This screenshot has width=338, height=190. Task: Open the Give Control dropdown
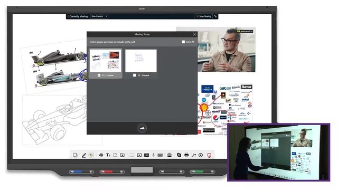point(99,16)
